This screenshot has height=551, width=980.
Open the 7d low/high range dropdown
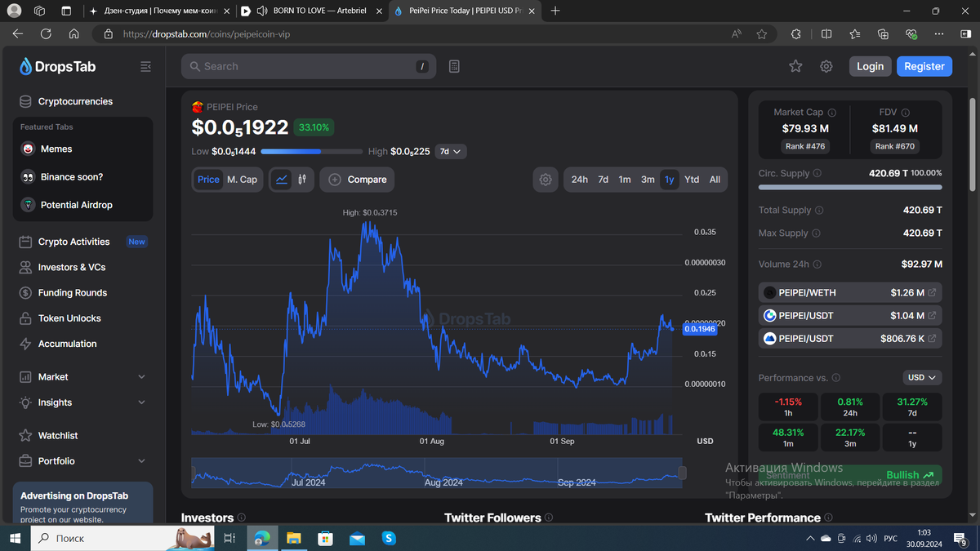point(451,151)
